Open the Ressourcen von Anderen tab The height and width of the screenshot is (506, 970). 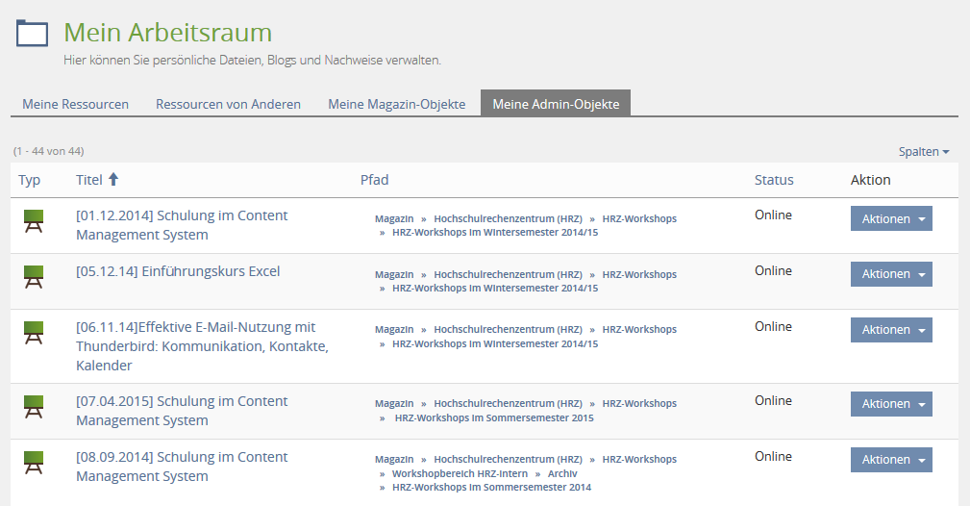click(x=228, y=104)
